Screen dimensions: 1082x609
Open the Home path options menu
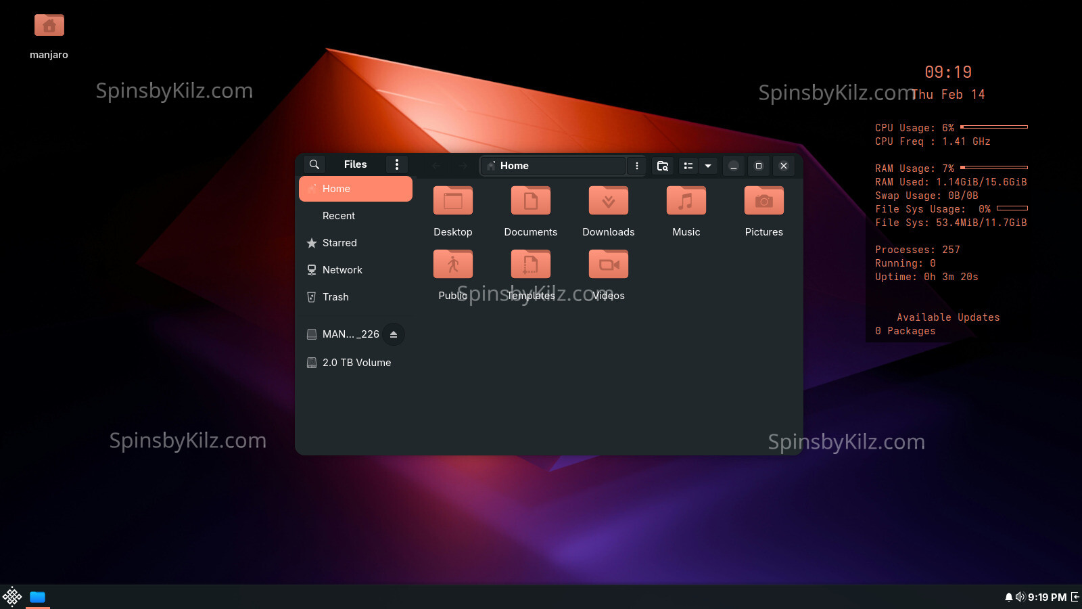(x=636, y=166)
